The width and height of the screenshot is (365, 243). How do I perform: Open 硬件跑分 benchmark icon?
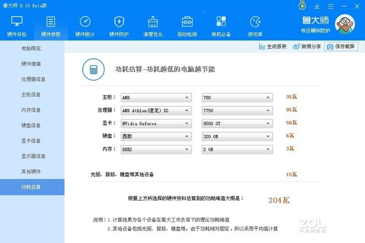point(85,21)
